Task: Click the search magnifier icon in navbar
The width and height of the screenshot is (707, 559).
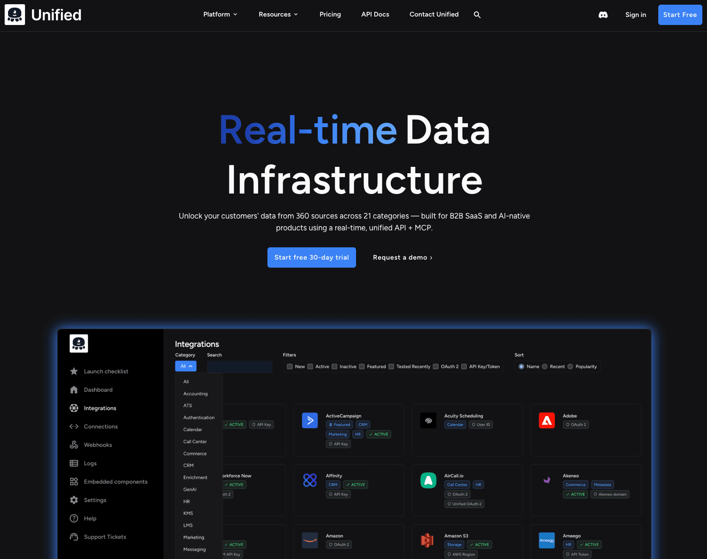Action: [477, 15]
